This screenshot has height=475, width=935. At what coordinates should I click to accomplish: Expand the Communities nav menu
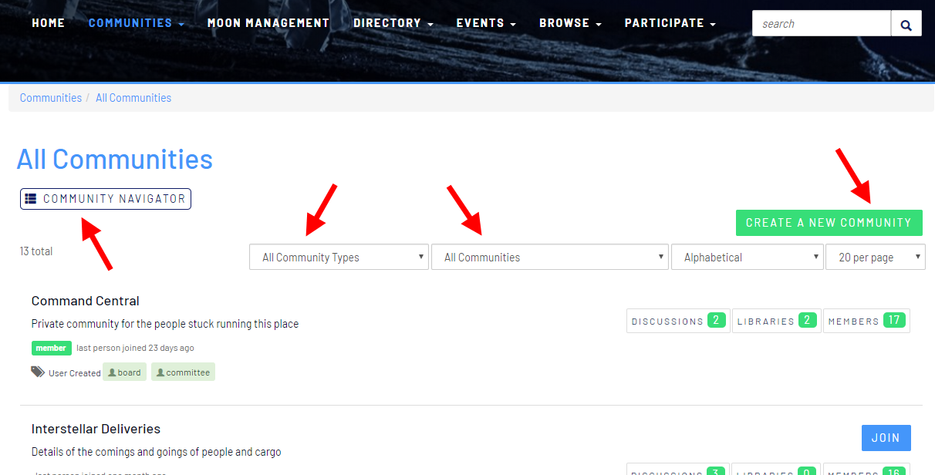tap(137, 23)
